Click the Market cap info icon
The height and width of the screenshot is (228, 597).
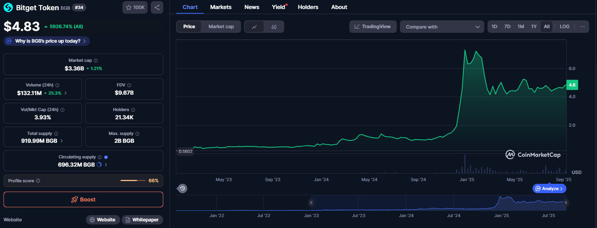coord(96,61)
